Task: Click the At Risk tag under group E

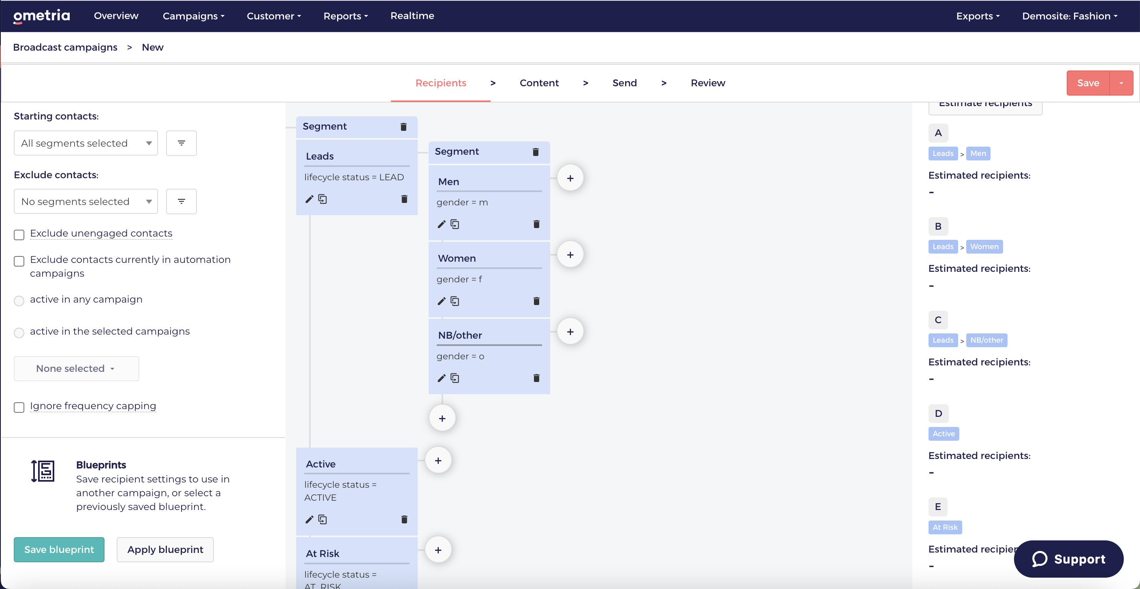Action: pos(945,527)
